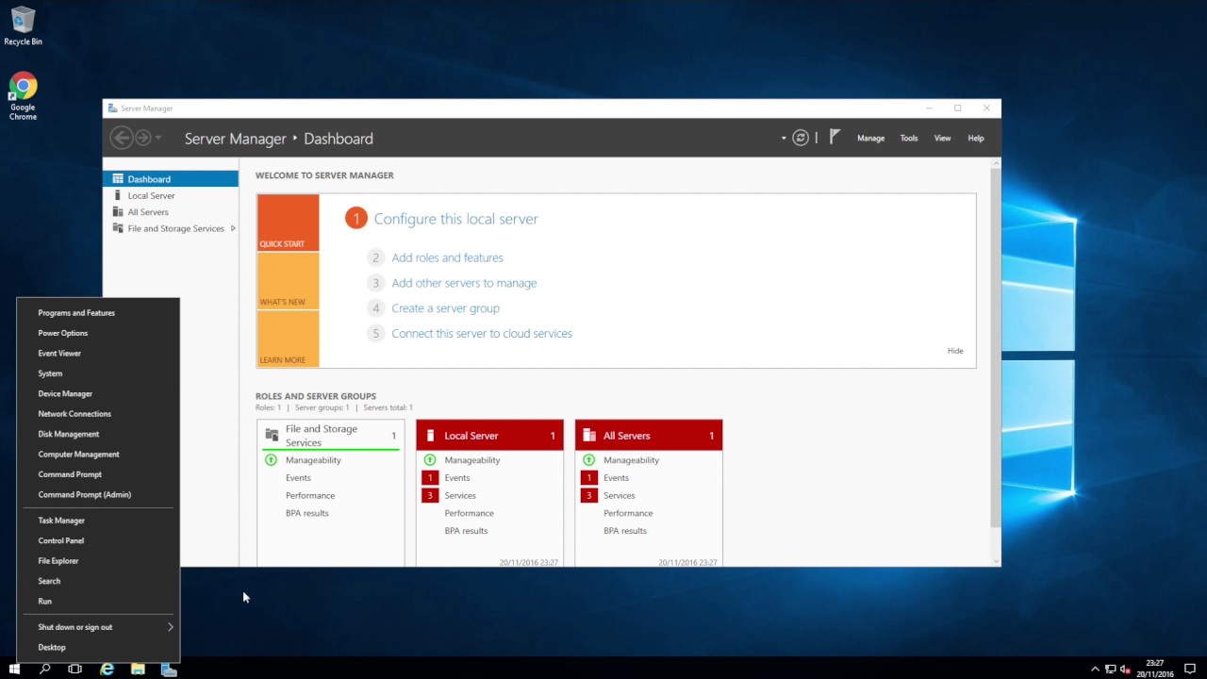Click the Server Manager forward arrow
The width and height of the screenshot is (1207, 679).
click(x=142, y=138)
